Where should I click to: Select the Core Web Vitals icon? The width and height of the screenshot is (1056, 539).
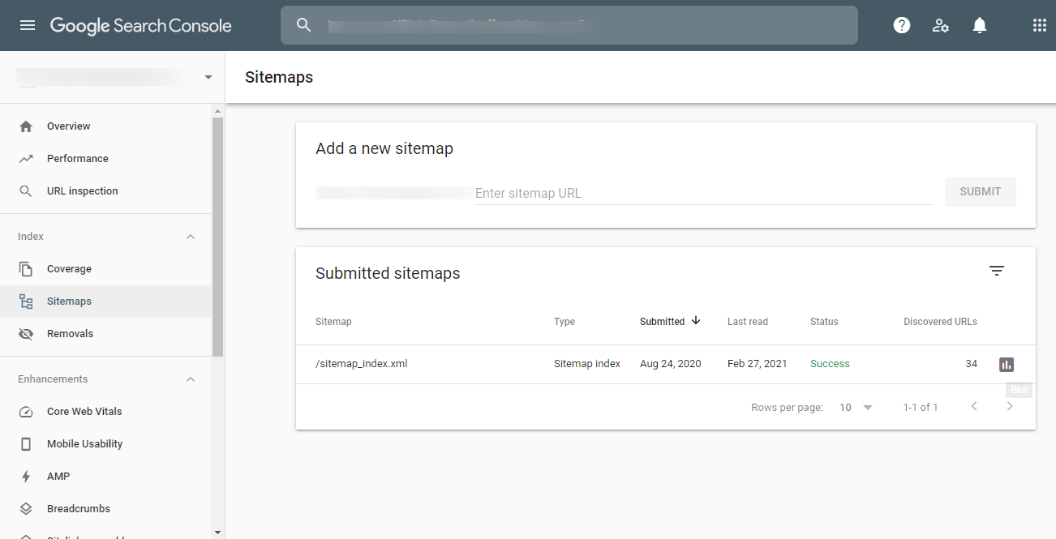[25, 411]
